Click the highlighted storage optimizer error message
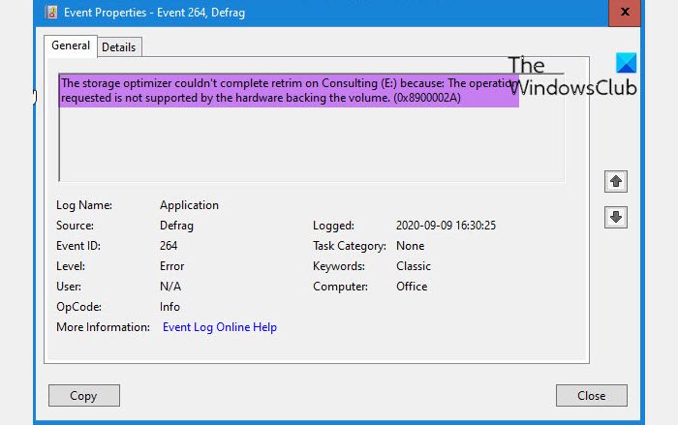Screen dimensions: 678x425 pyautogui.click(x=289, y=90)
